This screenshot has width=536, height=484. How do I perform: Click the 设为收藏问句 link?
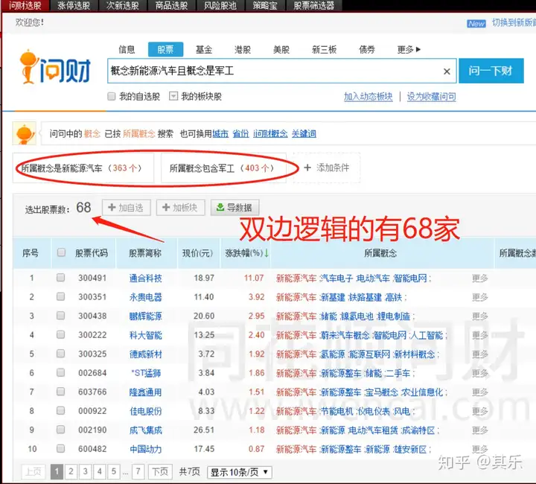click(431, 97)
